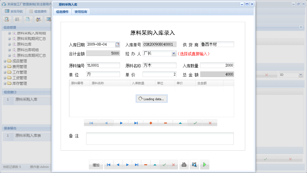Click the print icon in bottom toolbar
The height and width of the screenshot is (173, 307).
tap(184, 165)
